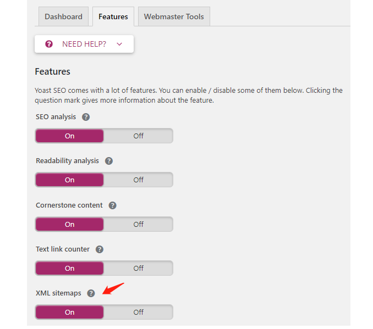Click the XML sitemaps question mark icon
This screenshot has height=329, width=373.
click(x=91, y=293)
